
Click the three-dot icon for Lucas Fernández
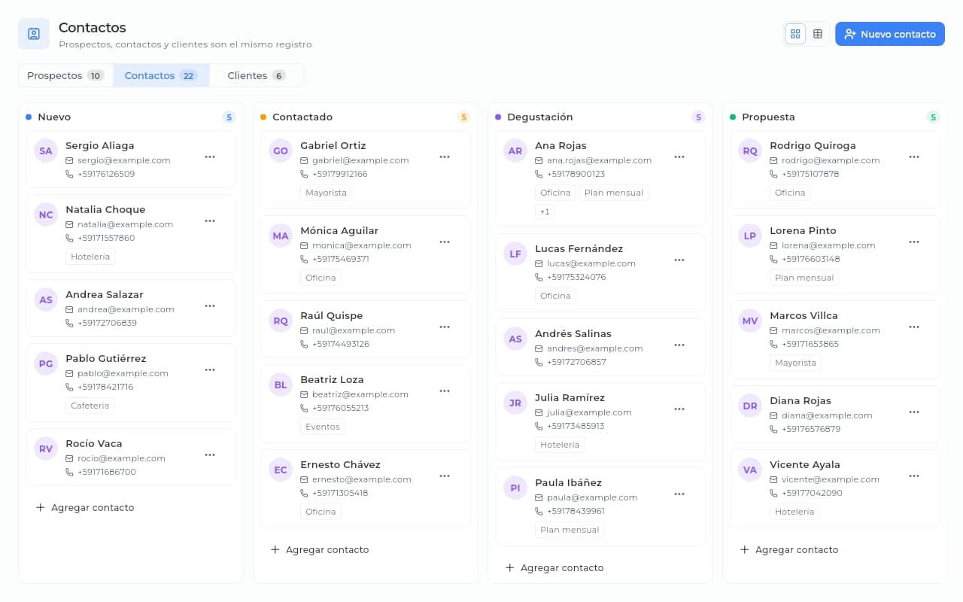pos(679,260)
